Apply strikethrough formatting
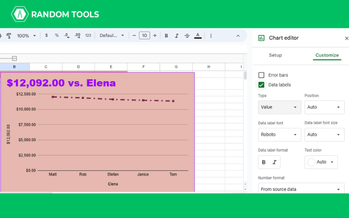This screenshot has height=218, width=349. coord(187,36)
